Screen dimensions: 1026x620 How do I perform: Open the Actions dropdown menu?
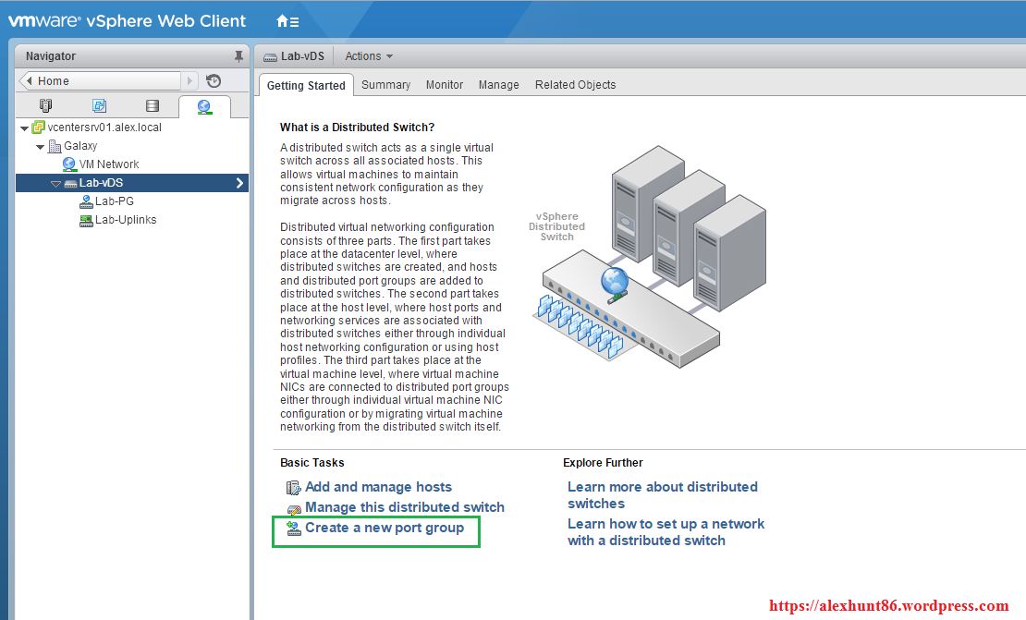(x=369, y=56)
